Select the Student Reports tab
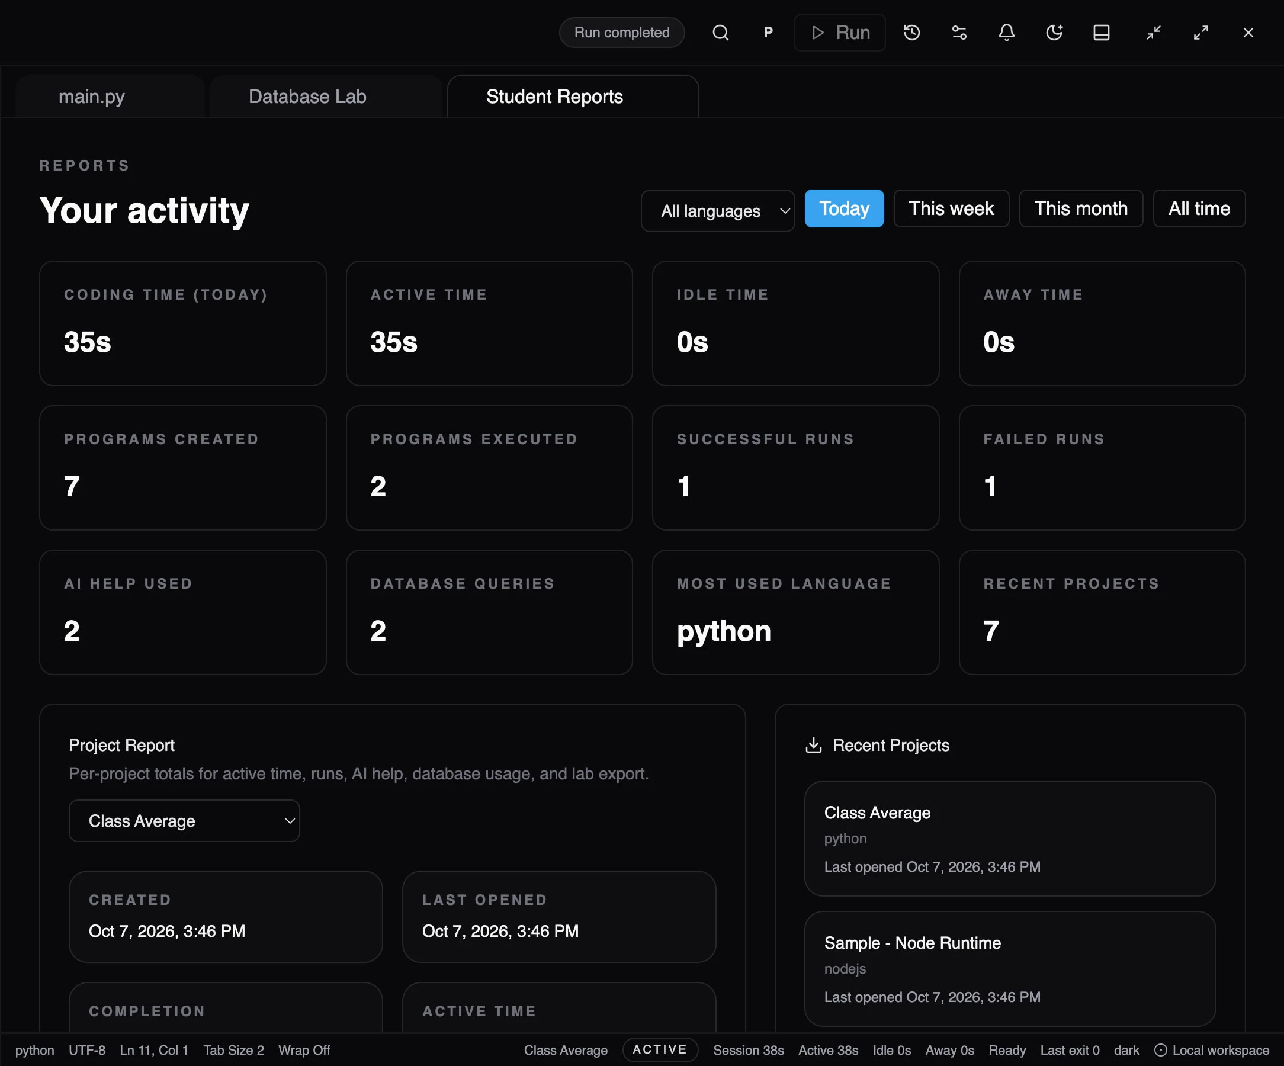This screenshot has width=1284, height=1066. click(x=573, y=97)
